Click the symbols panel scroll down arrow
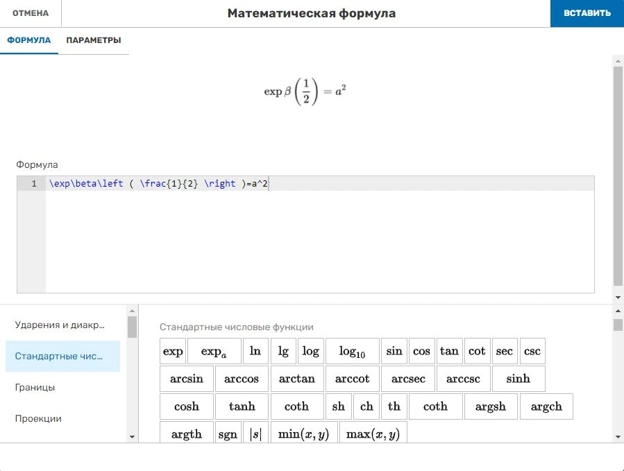 (618, 437)
